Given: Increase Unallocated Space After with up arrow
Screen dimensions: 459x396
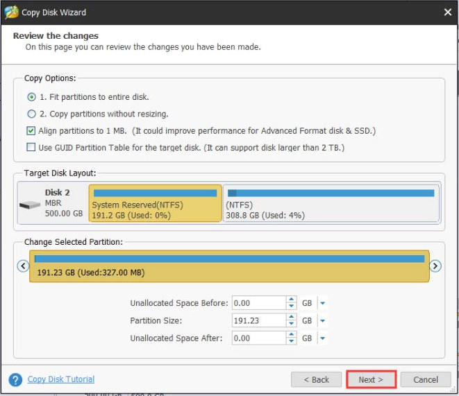Looking at the screenshot, I should pyautogui.click(x=292, y=334).
